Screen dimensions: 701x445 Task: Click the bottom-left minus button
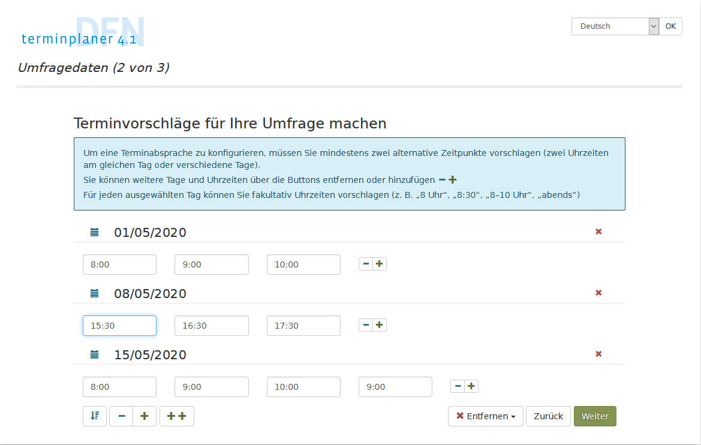(x=121, y=416)
